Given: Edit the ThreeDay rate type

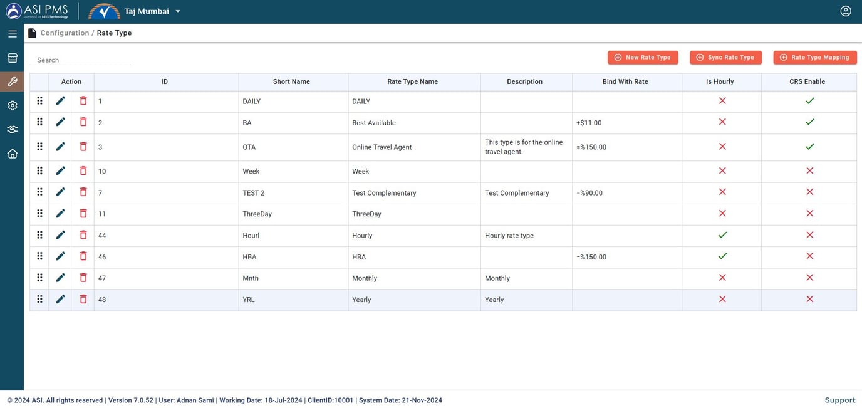Looking at the screenshot, I should [60, 213].
